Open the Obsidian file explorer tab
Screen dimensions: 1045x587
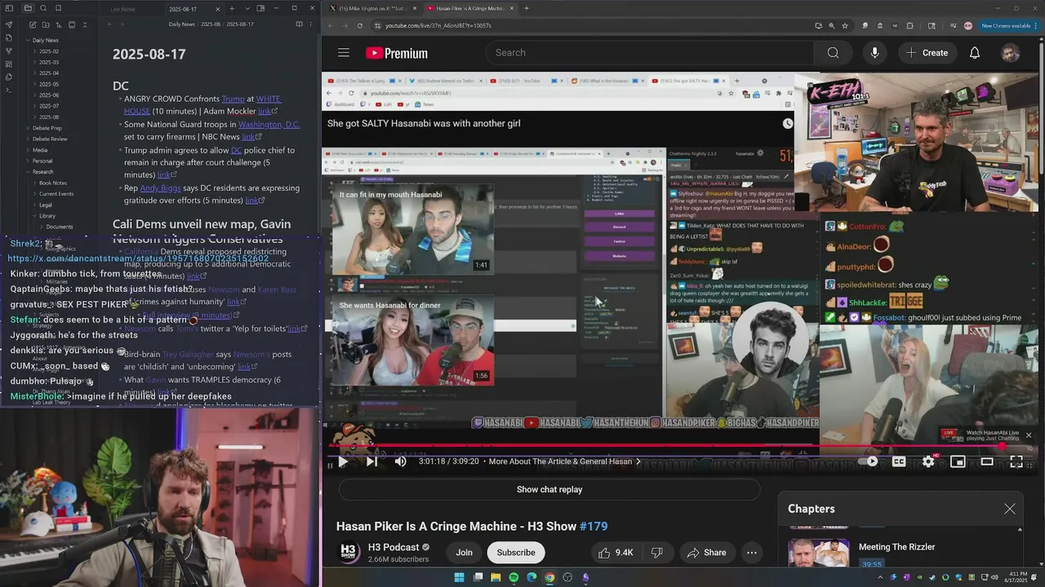(28, 8)
